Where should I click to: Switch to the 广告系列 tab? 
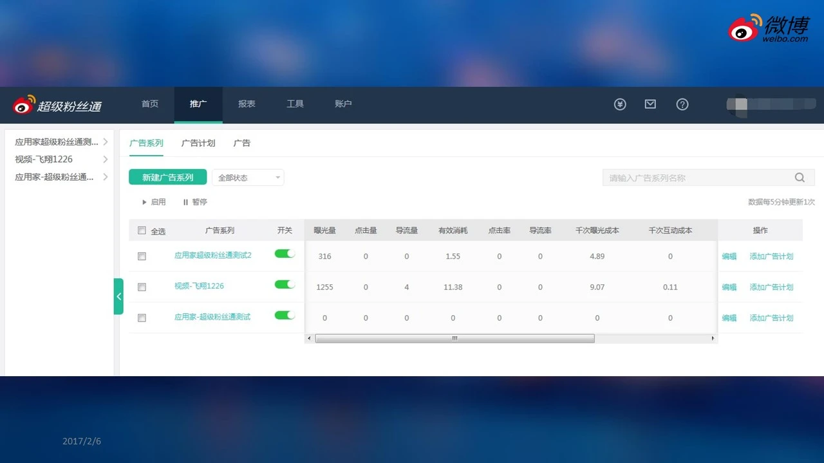[146, 143]
